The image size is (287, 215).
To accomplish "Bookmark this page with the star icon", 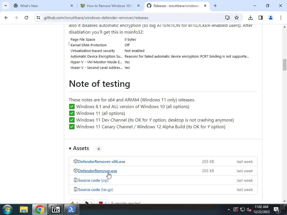I will tap(237, 18).
